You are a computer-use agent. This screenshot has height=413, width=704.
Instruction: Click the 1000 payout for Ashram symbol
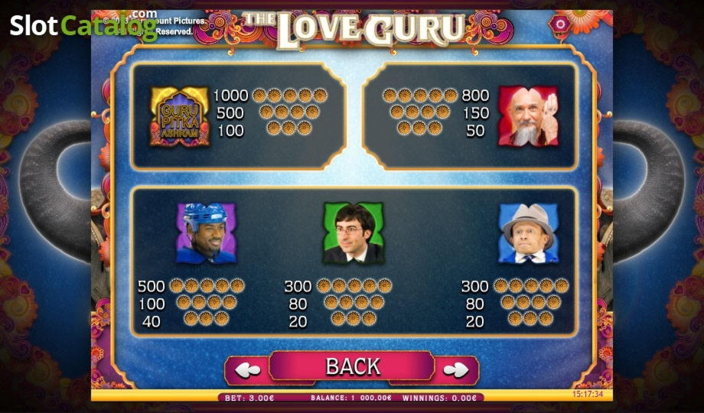pos(230,96)
